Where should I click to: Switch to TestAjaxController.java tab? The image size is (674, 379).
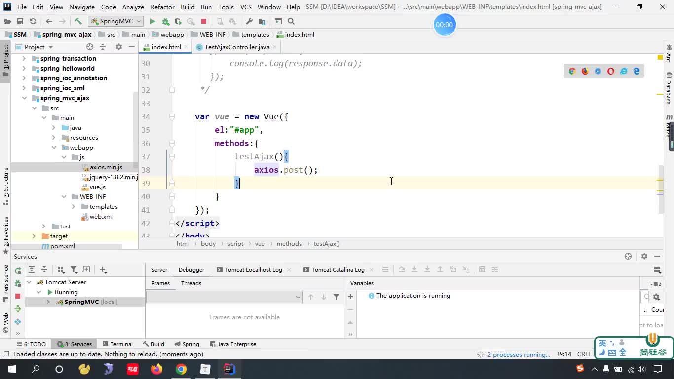click(237, 47)
